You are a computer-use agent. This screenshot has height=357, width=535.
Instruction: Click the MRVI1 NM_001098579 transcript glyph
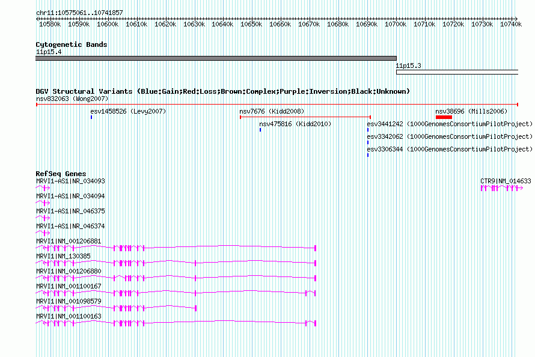(x=117, y=308)
